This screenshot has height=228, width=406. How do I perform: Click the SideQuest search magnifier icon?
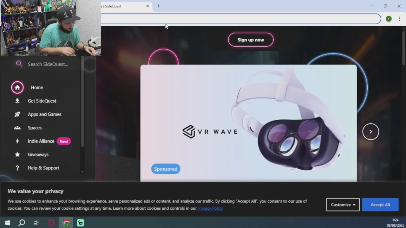pos(19,64)
